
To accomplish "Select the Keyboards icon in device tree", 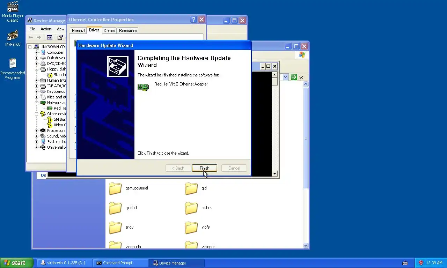I will 43,91.
